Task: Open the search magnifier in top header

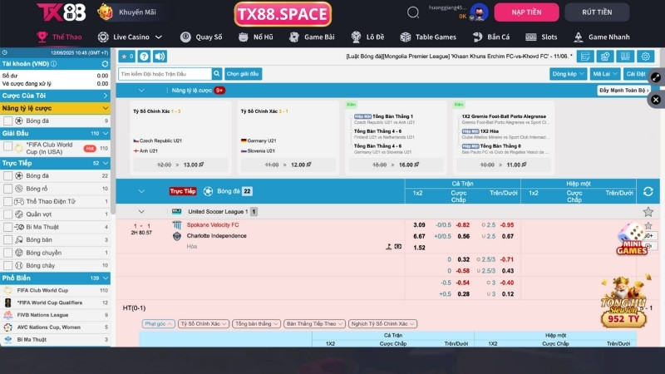Action: [x=412, y=12]
